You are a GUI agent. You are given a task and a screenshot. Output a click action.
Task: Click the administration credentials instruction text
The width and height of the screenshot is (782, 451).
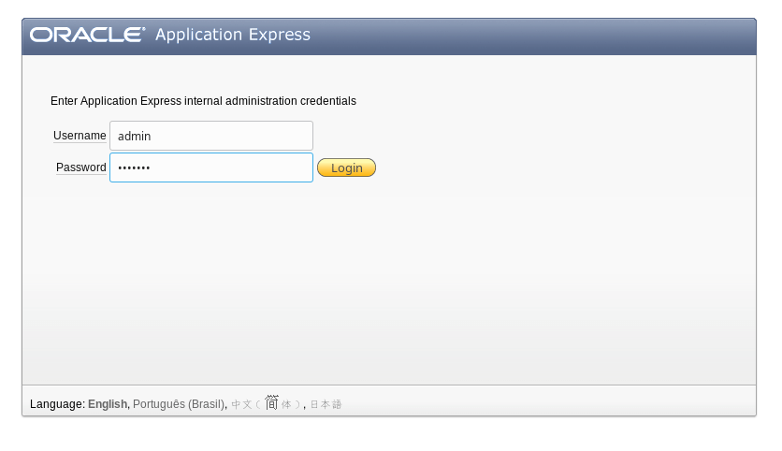pyautogui.click(x=203, y=101)
